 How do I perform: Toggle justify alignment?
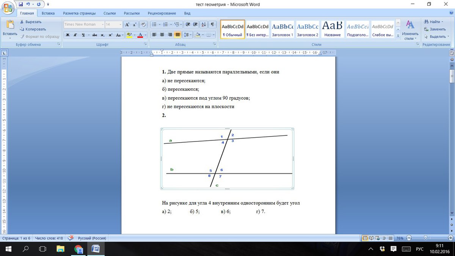(177, 35)
